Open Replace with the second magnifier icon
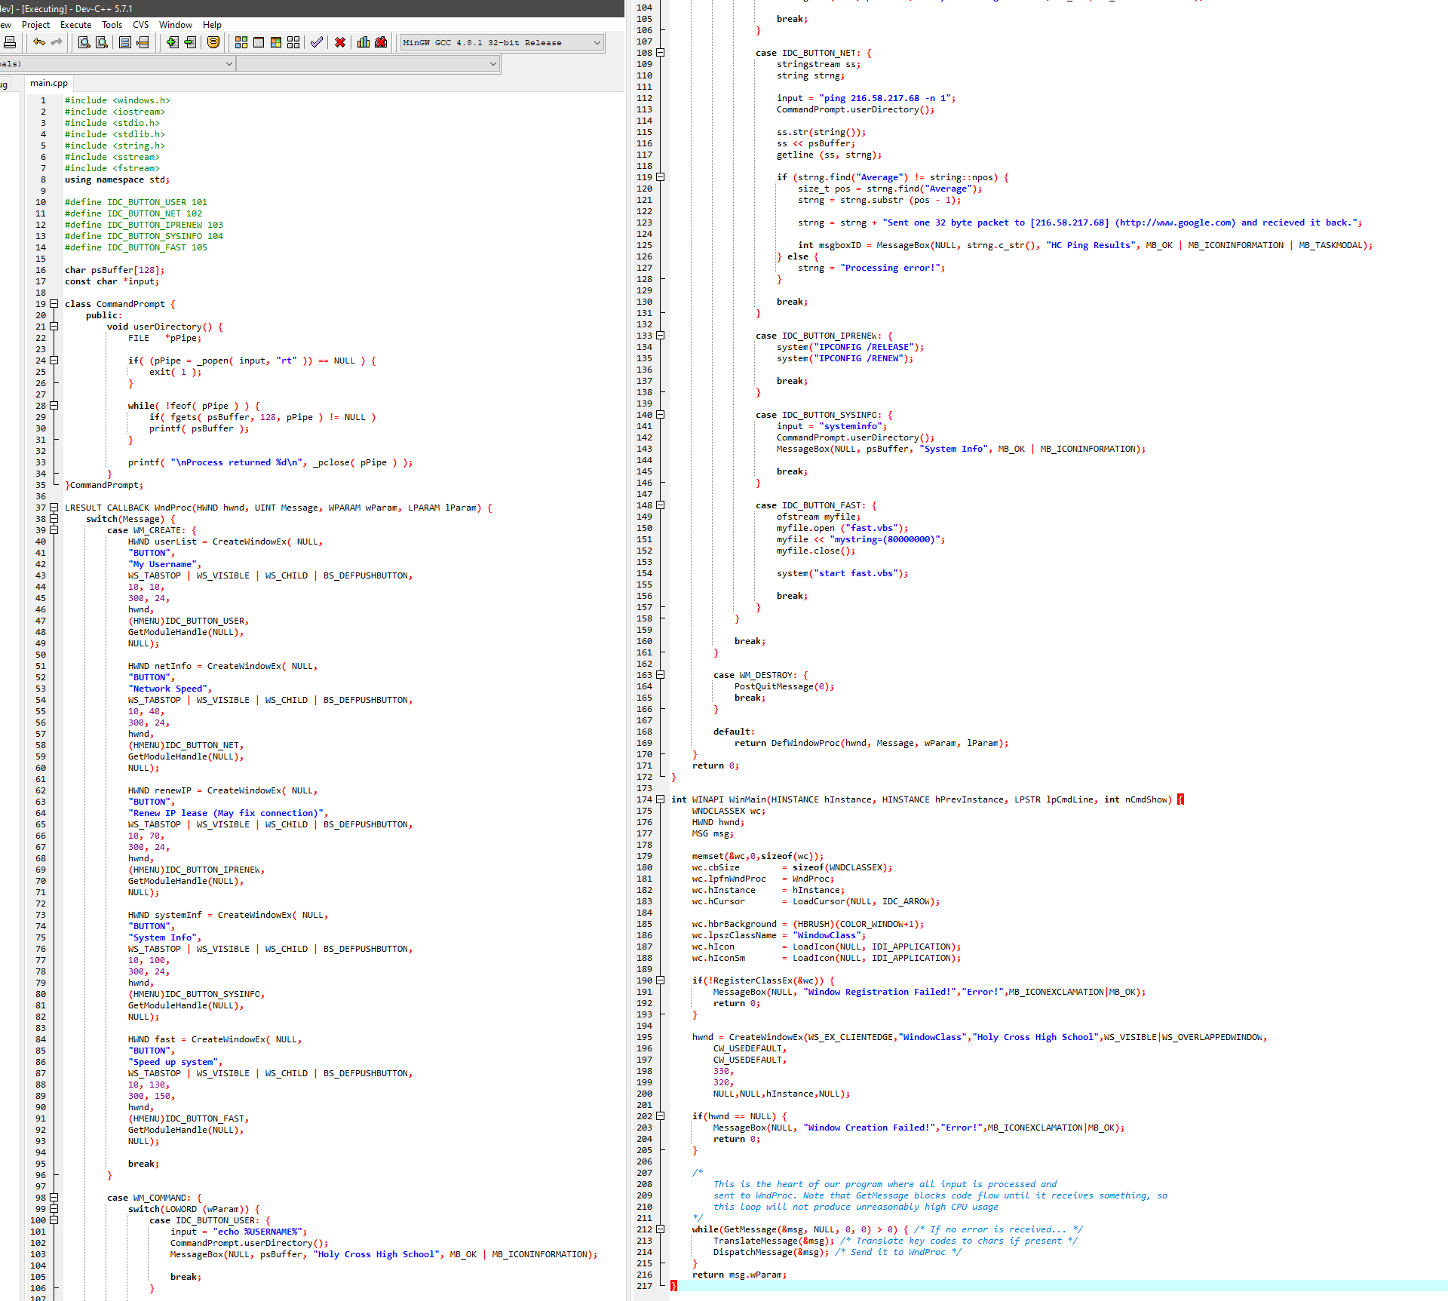 pyautogui.click(x=102, y=42)
